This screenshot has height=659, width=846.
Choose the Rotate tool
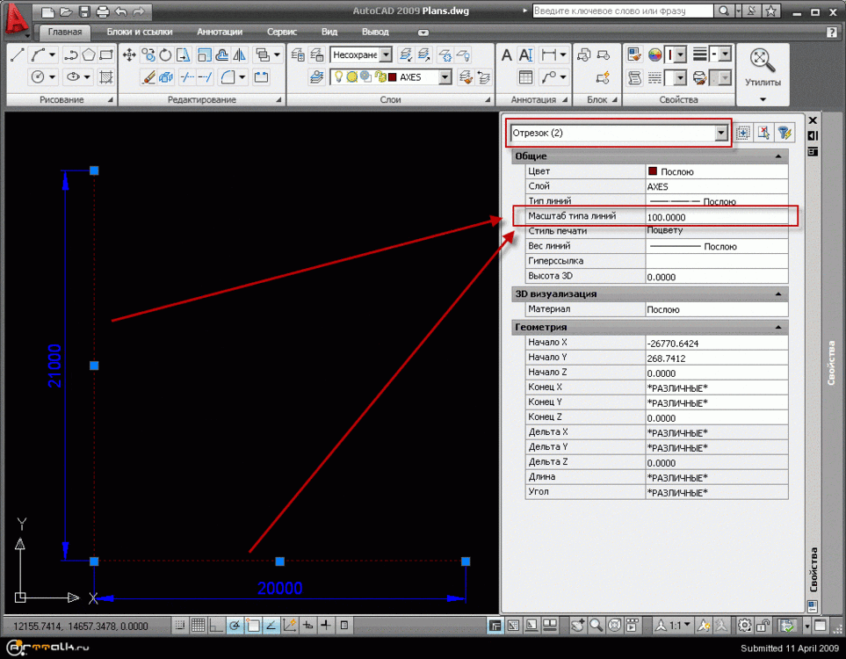[166, 55]
